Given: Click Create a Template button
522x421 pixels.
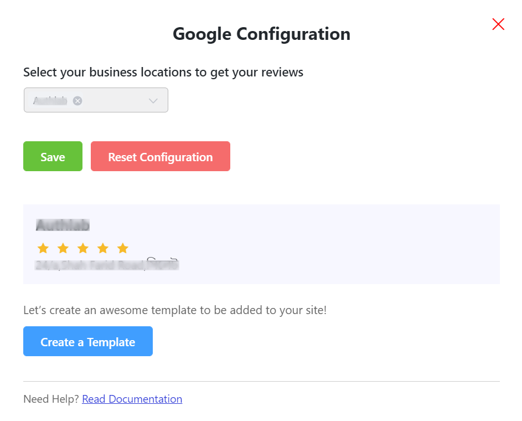Looking at the screenshot, I should pos(88,341).
